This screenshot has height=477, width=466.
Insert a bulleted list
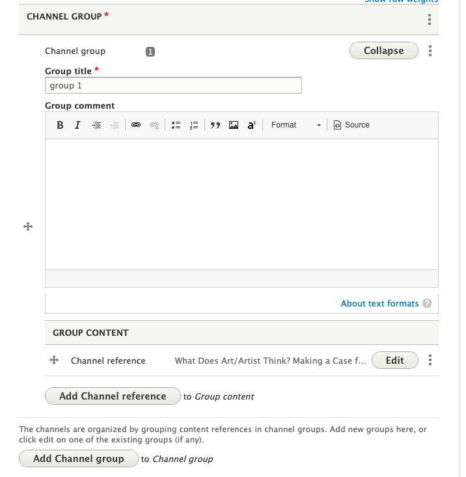click(176, 125)
